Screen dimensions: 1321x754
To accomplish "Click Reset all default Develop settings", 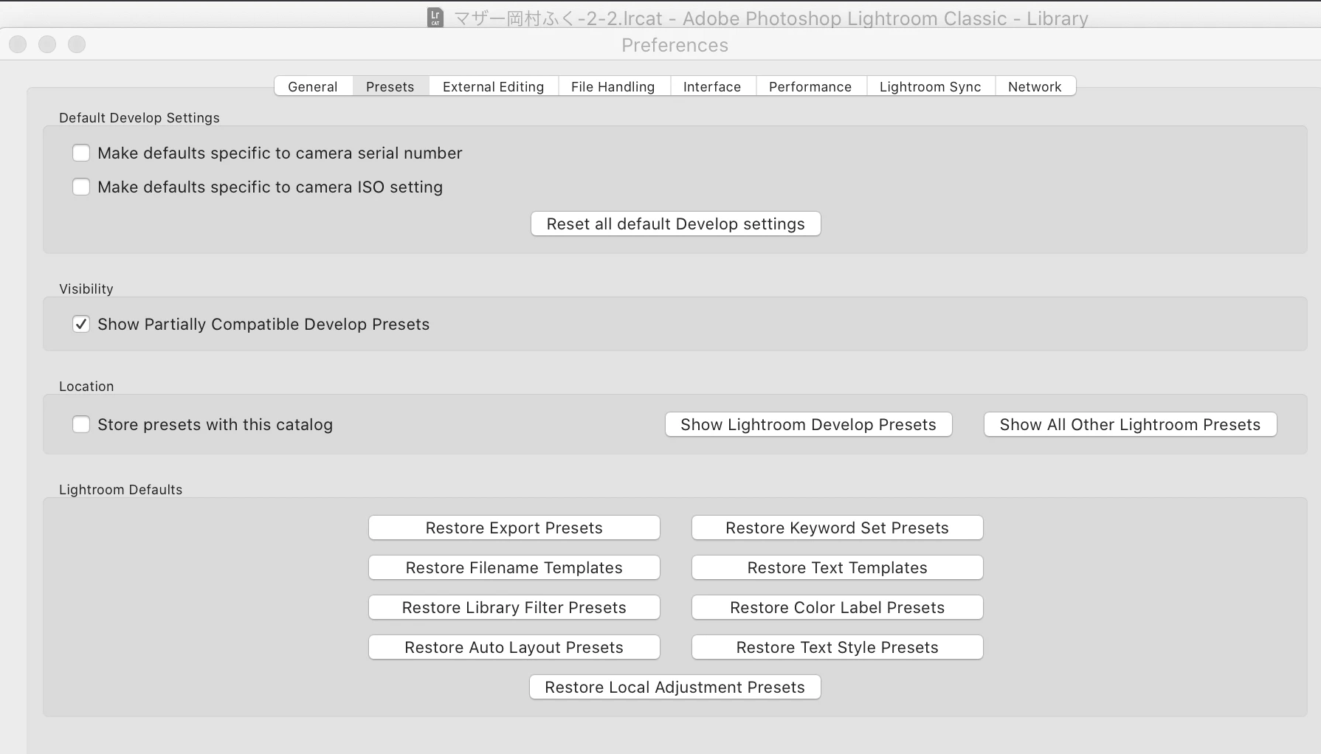I will click(x=675, y=224).
